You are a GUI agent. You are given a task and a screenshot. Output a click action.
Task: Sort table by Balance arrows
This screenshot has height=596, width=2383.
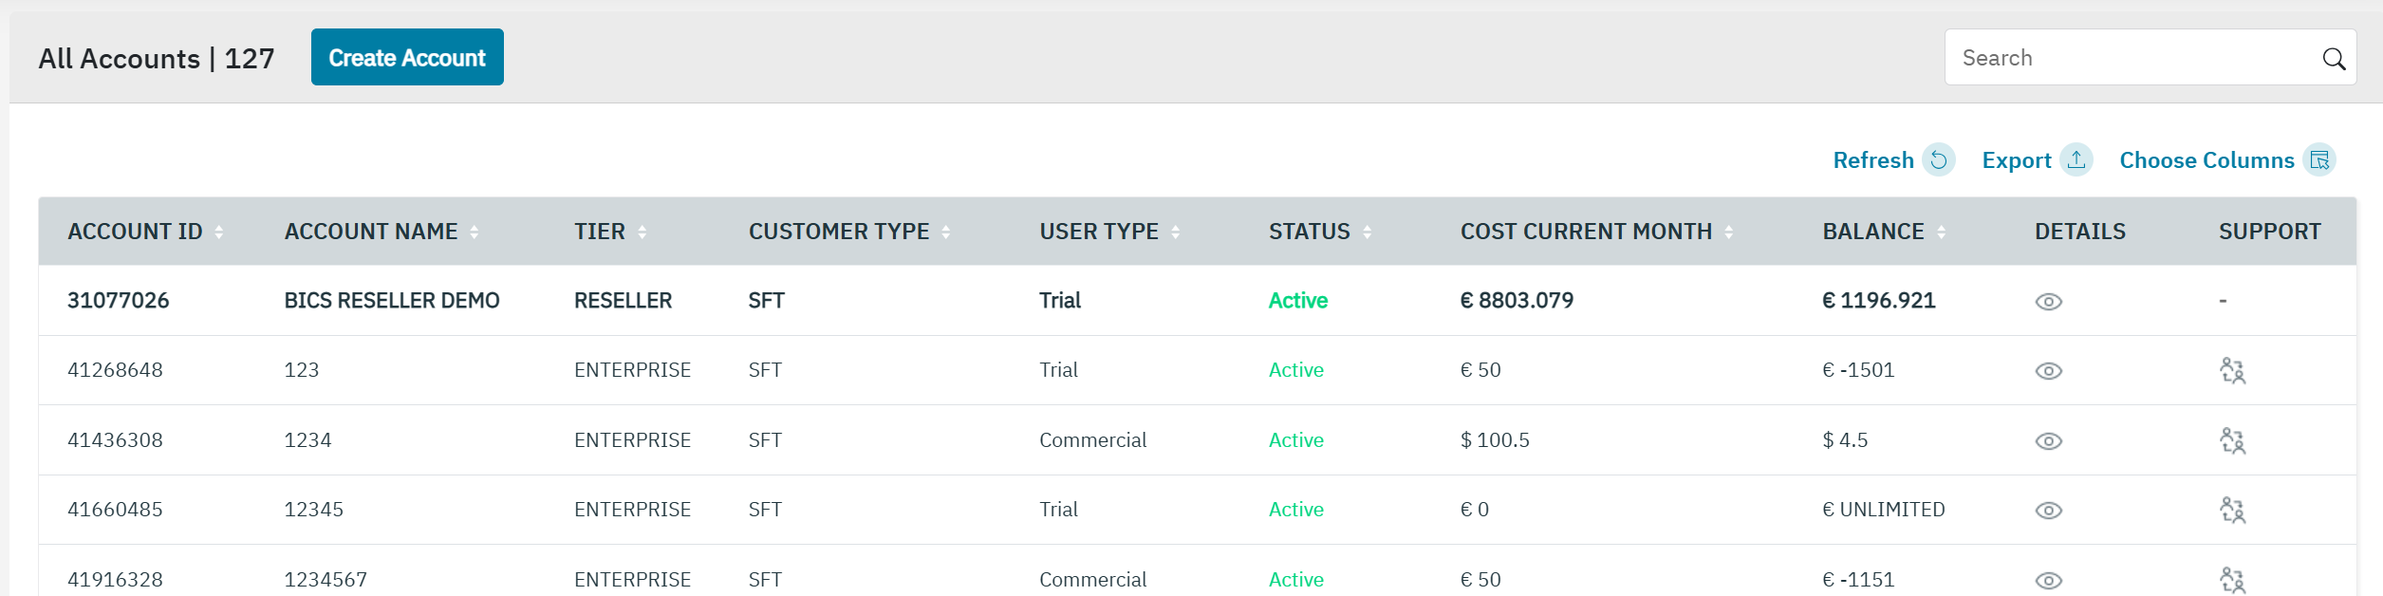click(1942, 233)
